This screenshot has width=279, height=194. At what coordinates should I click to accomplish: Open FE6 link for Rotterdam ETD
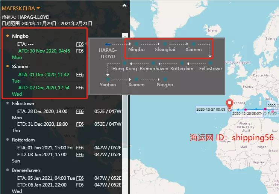(x=80, y=155)
